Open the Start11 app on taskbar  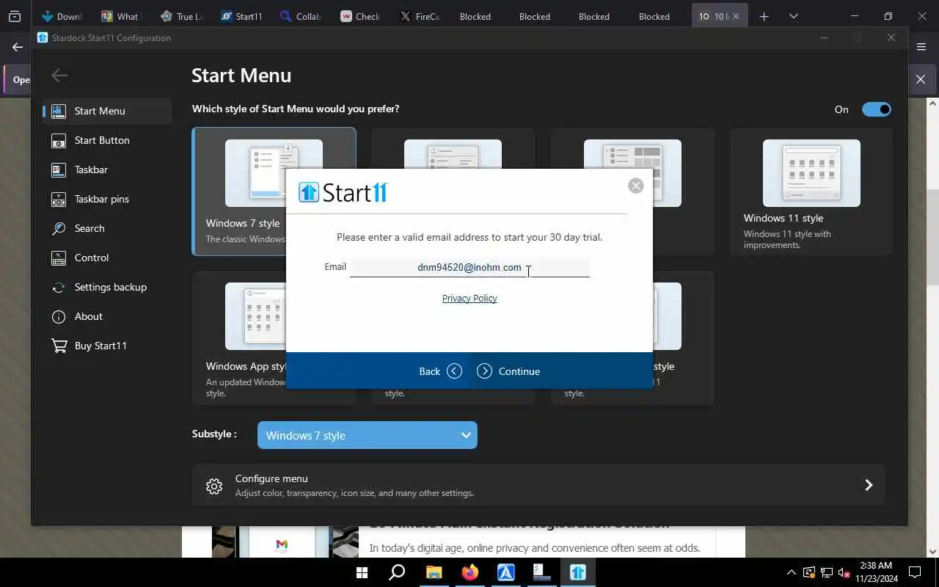[578, 572]
